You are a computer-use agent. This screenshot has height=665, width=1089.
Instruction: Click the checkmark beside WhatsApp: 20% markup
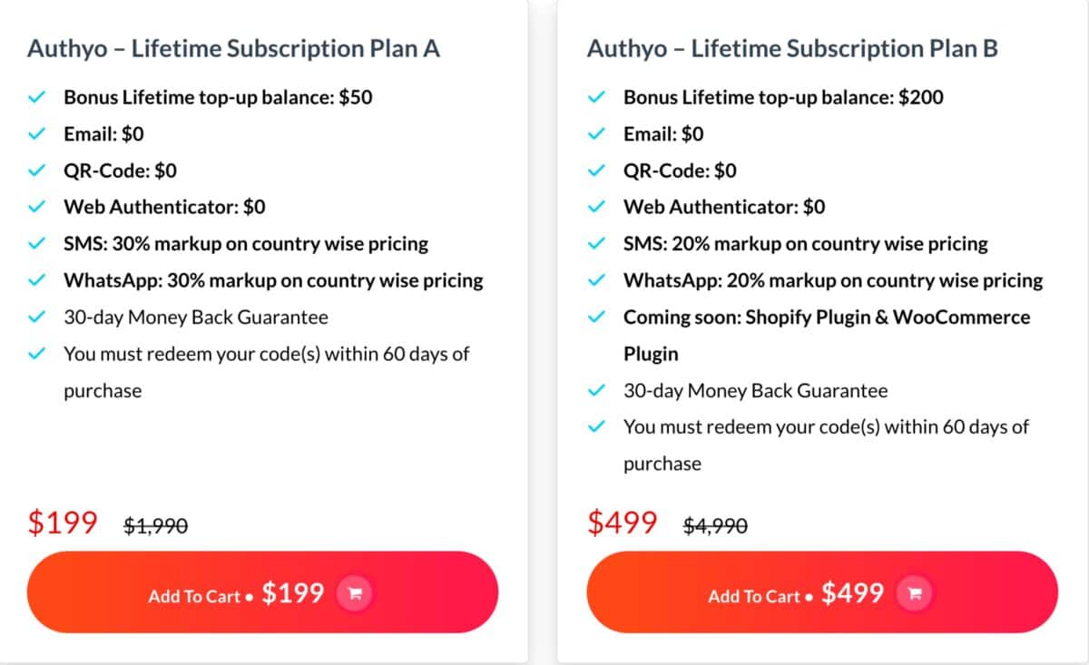point(597,280)
